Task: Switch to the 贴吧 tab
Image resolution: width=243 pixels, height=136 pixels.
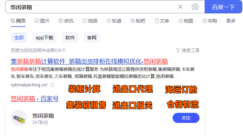Action: tap(138, 21)
